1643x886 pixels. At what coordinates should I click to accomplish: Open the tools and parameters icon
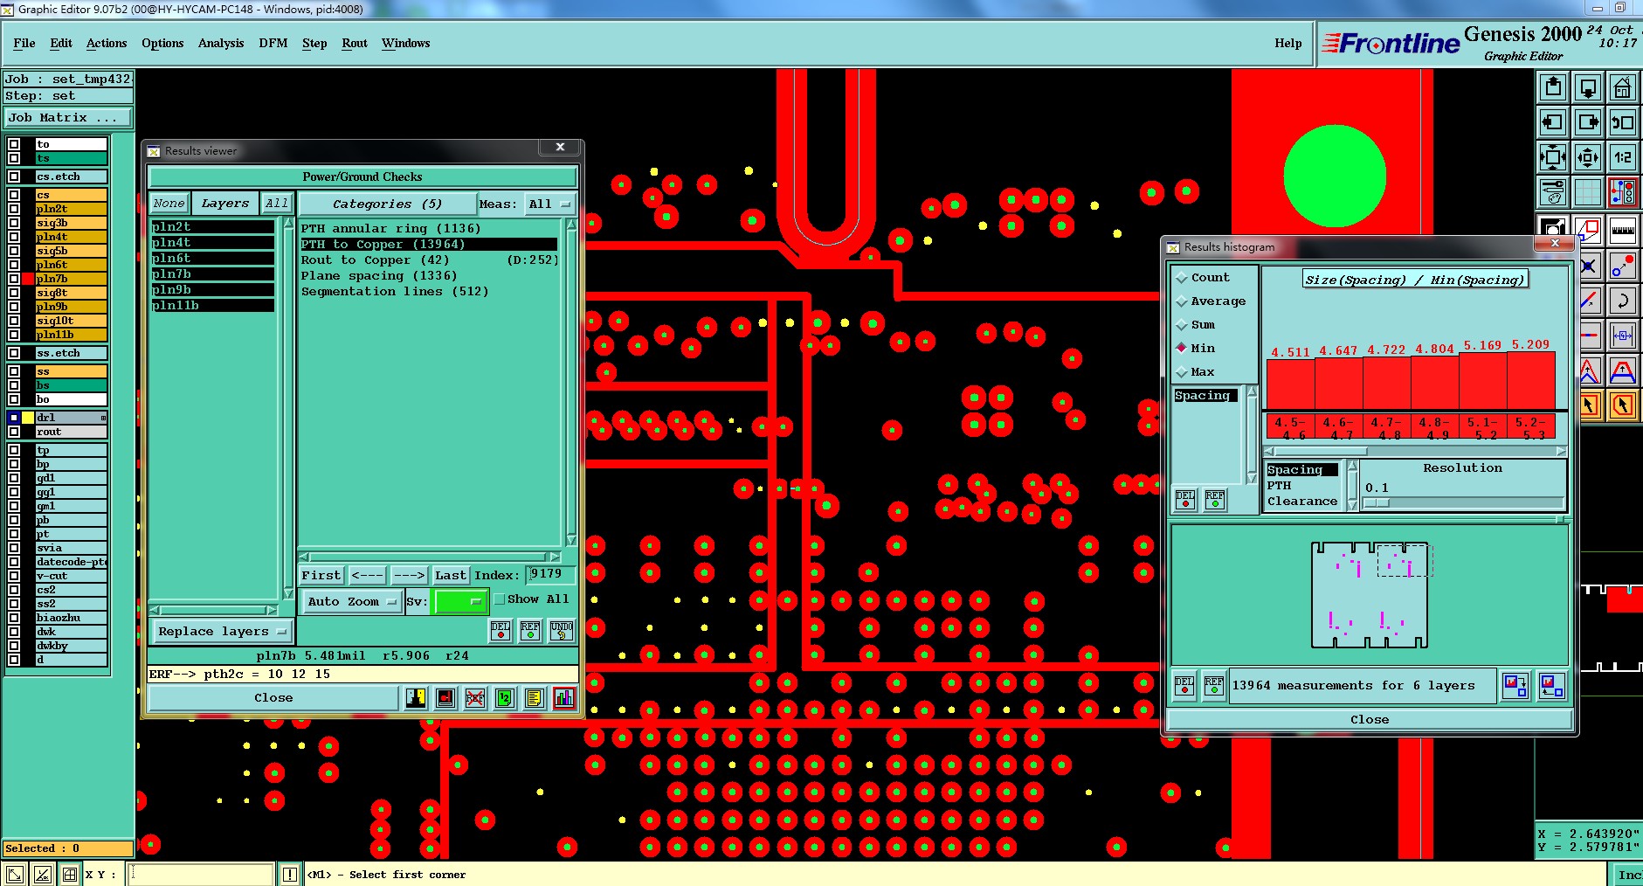(1553, 192)
